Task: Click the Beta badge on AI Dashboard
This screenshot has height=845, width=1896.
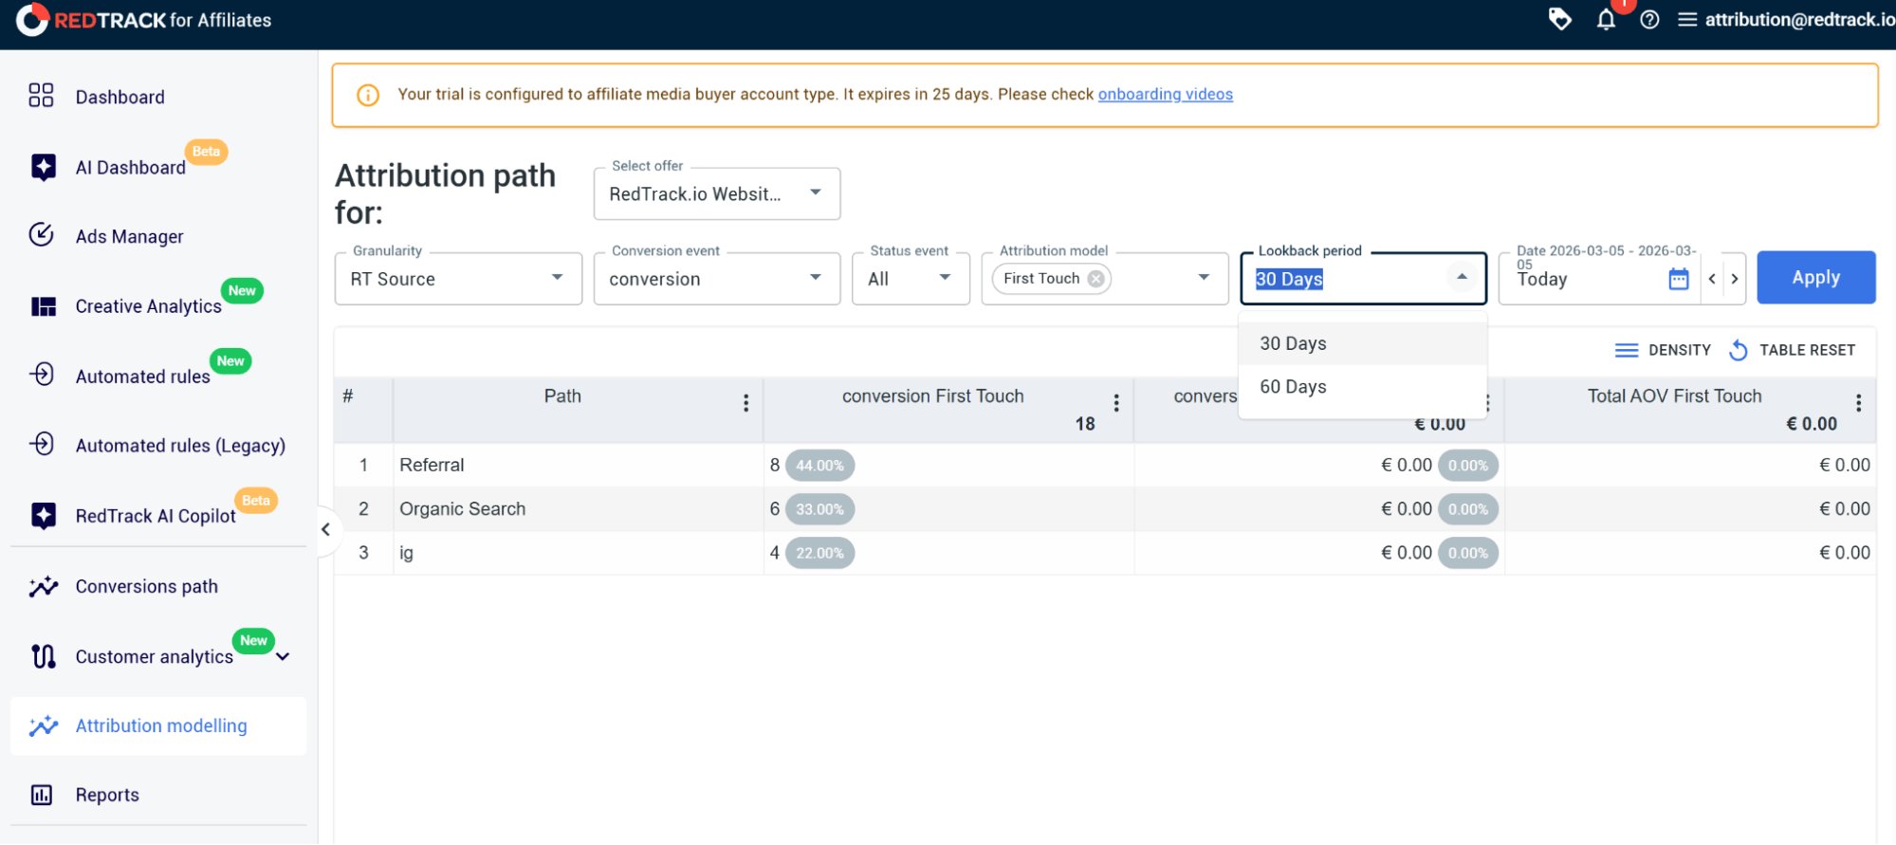Action: pyautogui.click(x=206, y=151)
